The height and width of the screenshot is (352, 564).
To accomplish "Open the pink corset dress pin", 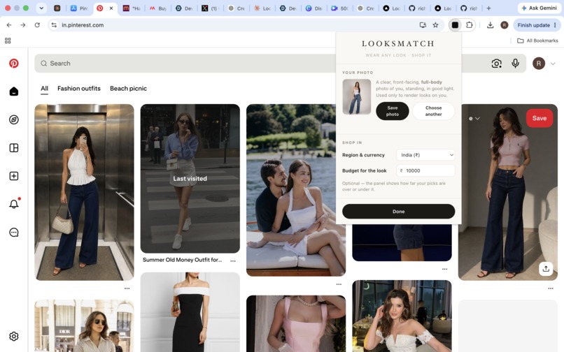I will click(x=296, y=323).
